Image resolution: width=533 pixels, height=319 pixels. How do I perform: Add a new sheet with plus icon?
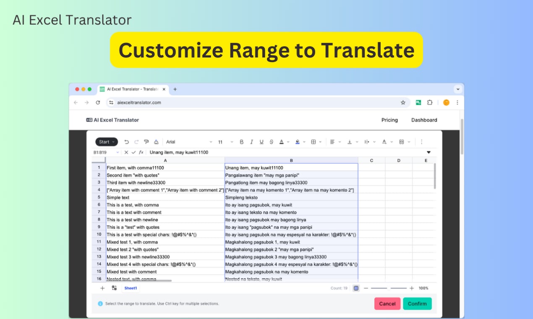pyautogui.click(x=102, y=288)
